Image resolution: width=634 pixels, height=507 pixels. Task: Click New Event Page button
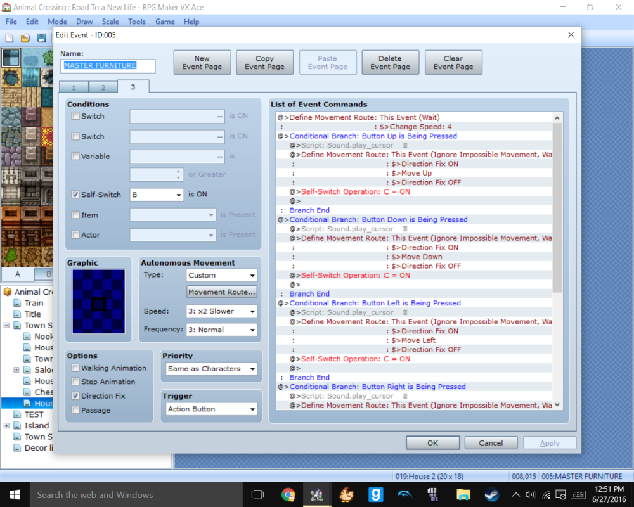click(x=202, y=63)
